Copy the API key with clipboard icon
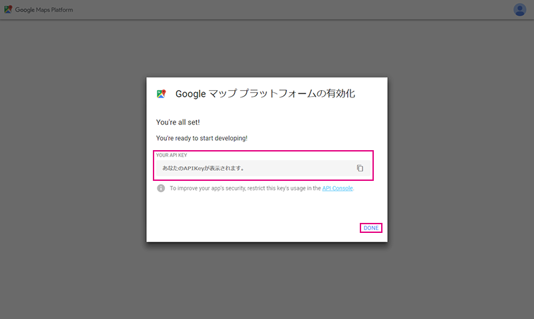This screenshot has width=534, height=319. click(360, 168)
